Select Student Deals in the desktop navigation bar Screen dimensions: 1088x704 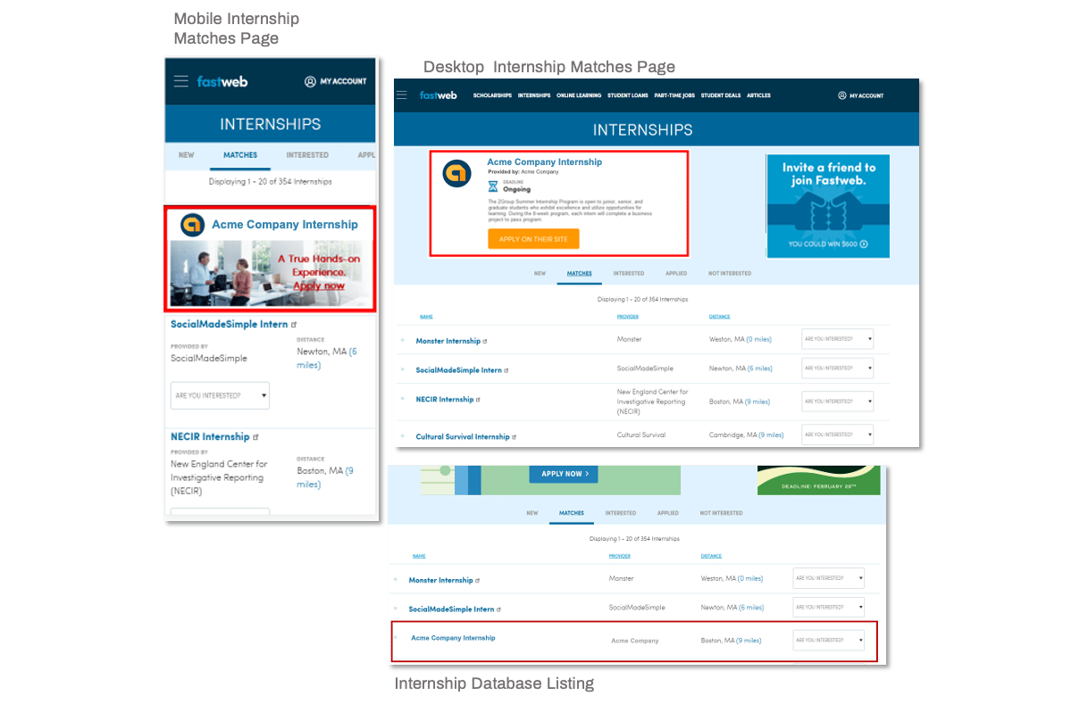point(721,95)
